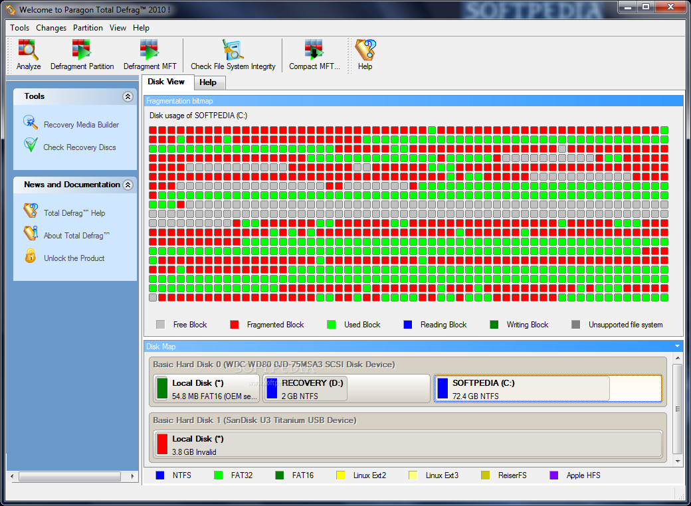The height and width of the screenshot is (506, 691).
Task: Select the Analyze tool
Action: tap(28, 54)
